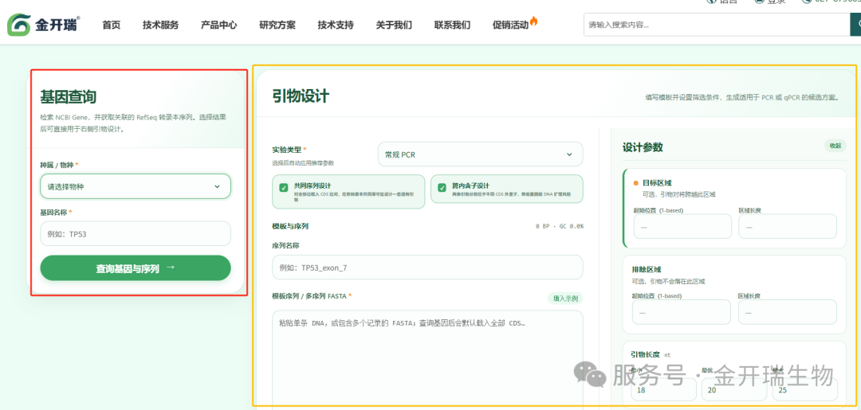Viewport: 861px width, 410px height.
Task: Open the 首页 menu item
Action: tap(112, 25)
